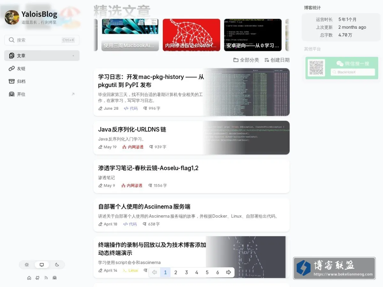This screenshot has height=287, width=383.
Task: Click the 1556 字 word count
Action: point(160,186)
